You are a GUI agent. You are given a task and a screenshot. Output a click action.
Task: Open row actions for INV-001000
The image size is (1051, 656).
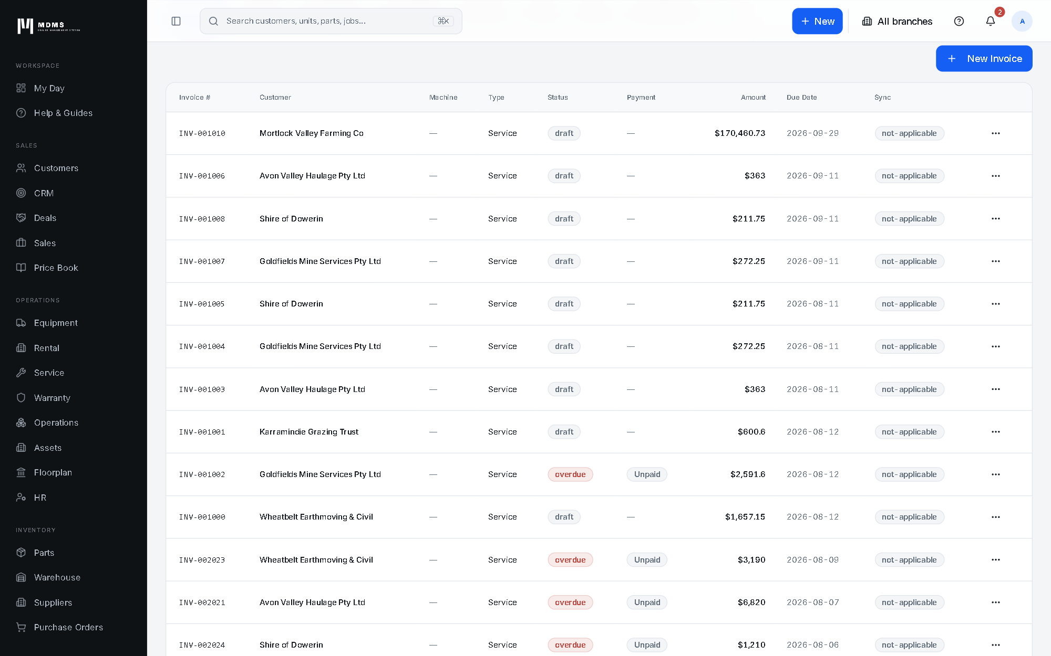(x=996, y=517)
